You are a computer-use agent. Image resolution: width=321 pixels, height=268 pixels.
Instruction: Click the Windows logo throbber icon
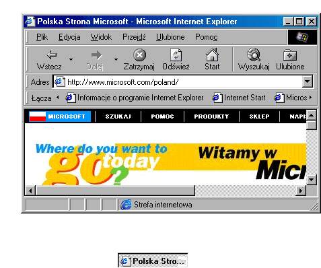[x=302, y=37]
